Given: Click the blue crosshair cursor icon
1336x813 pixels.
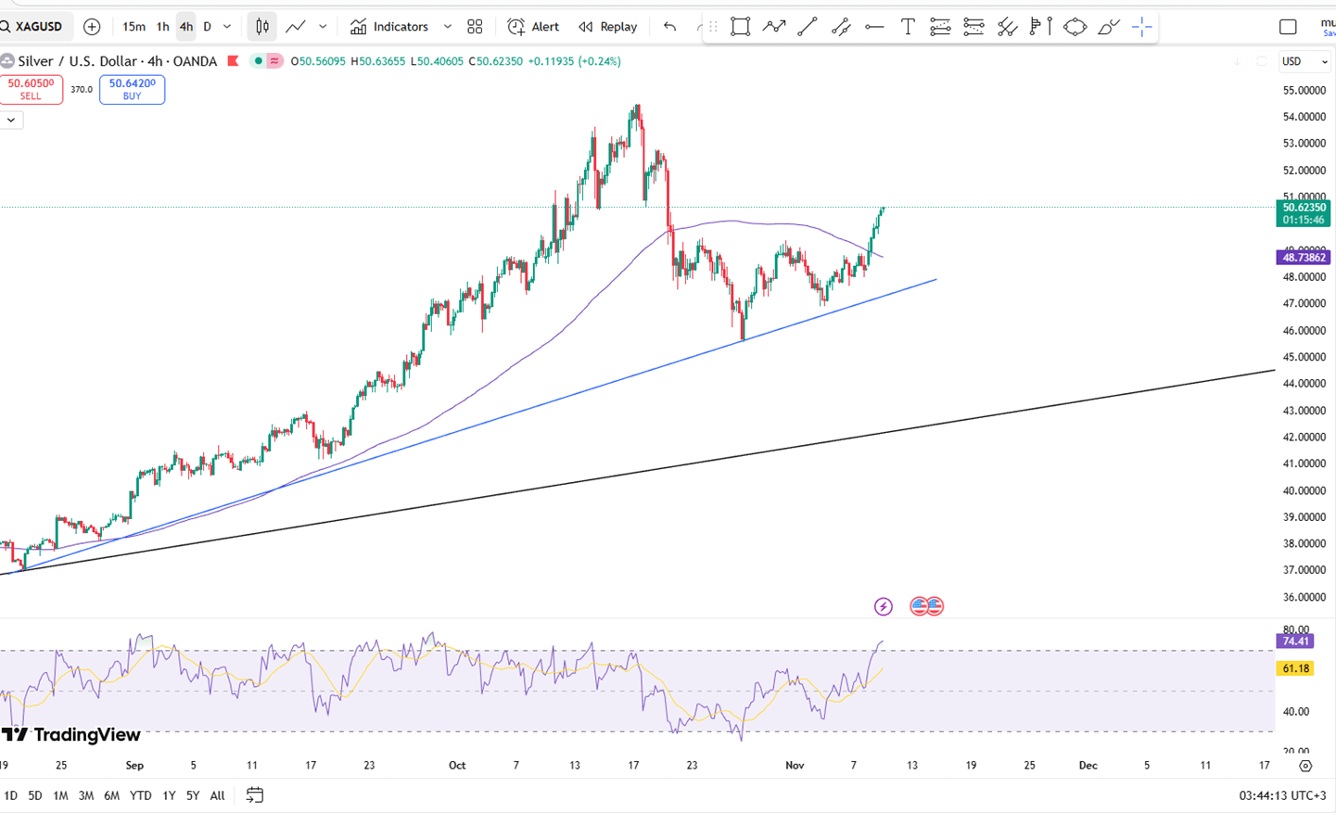Looking at the screenshot, I should [x=1141, y=27].
